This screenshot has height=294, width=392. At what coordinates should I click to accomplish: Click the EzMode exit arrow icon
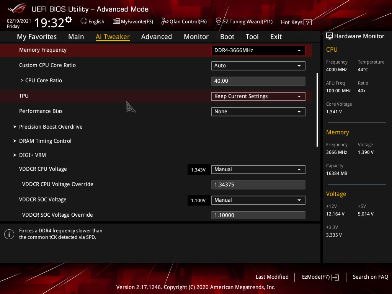pyautogui.click(x=335, y=277)
